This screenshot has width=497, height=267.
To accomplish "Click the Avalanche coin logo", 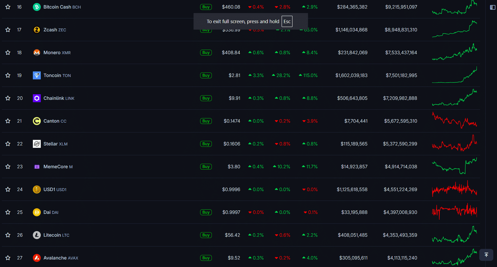I will pos(37,258).
